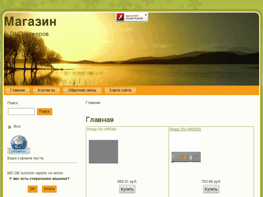The width and height of the screenshot is (263, 197).
Task: Open the Контакты menu tab
Action: pyautogui.click(x=46, y=90)
